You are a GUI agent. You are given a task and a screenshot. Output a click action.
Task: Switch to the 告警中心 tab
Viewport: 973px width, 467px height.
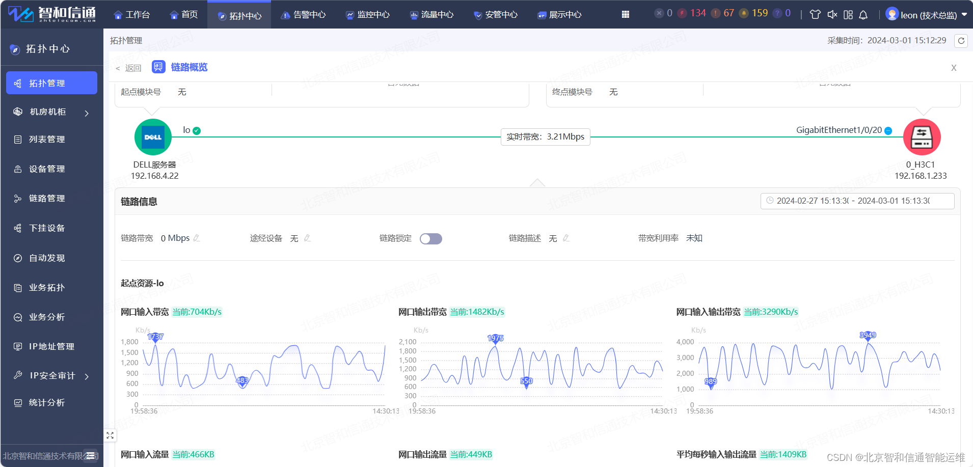click(x=303, y=15)
